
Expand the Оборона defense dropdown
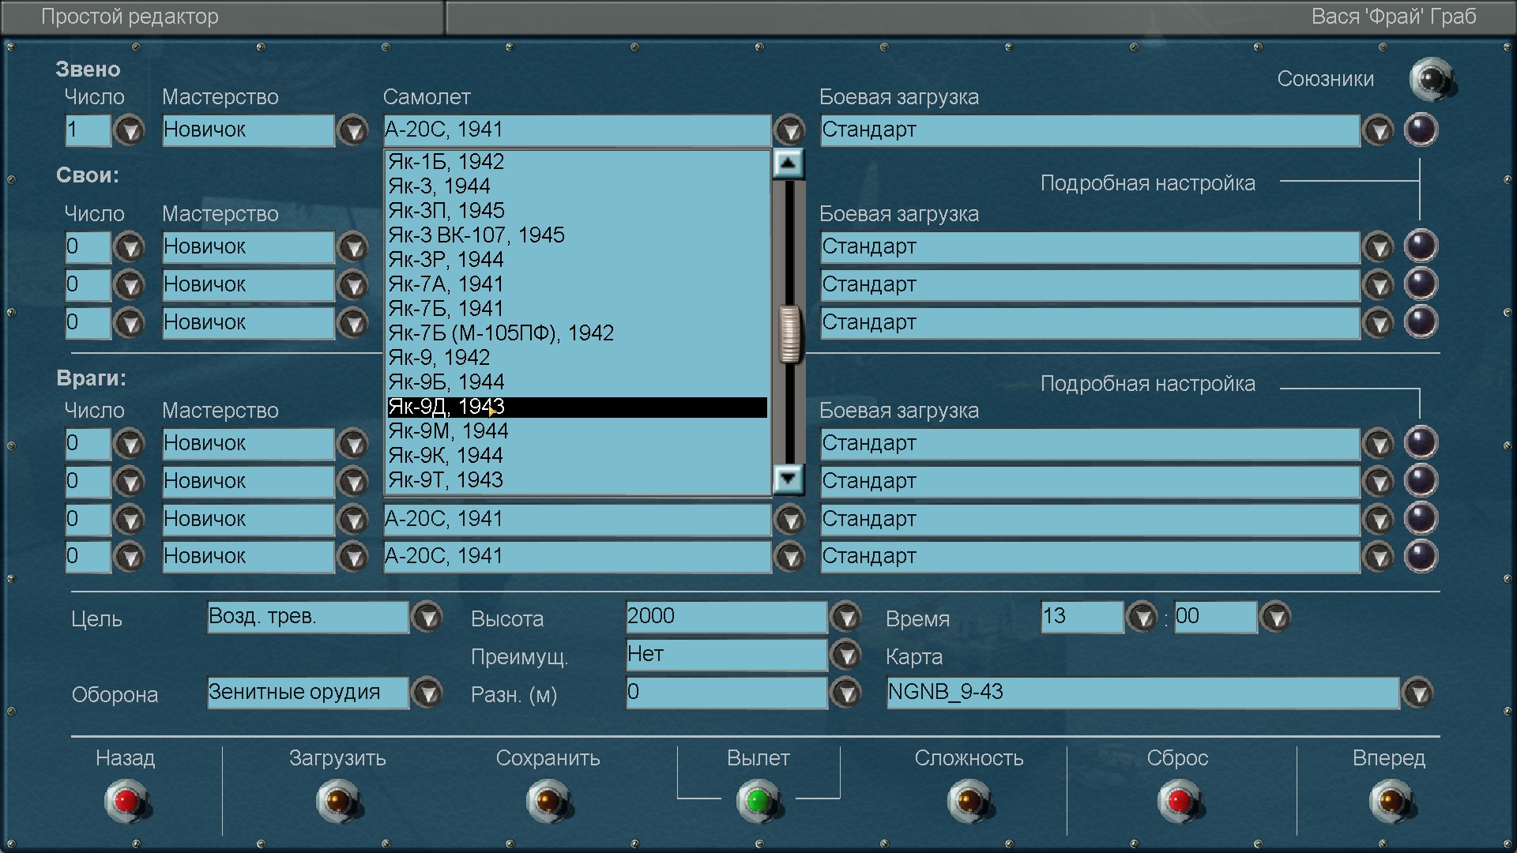(427, 693)
